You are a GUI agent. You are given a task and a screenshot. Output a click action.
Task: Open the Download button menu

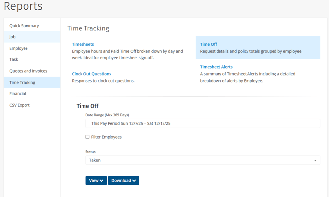pos(123,180)
